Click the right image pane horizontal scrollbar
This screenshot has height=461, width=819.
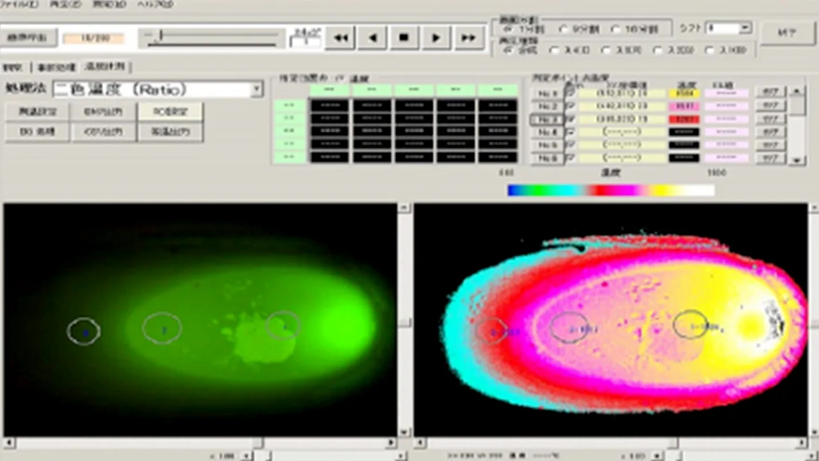pyautogui.click(x=611, y=443)
